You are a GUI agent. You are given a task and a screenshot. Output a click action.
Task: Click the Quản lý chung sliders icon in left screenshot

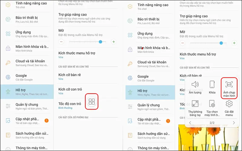tap(8, 106)
